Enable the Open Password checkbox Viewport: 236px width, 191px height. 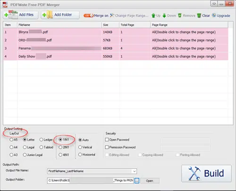pos(107,140)
